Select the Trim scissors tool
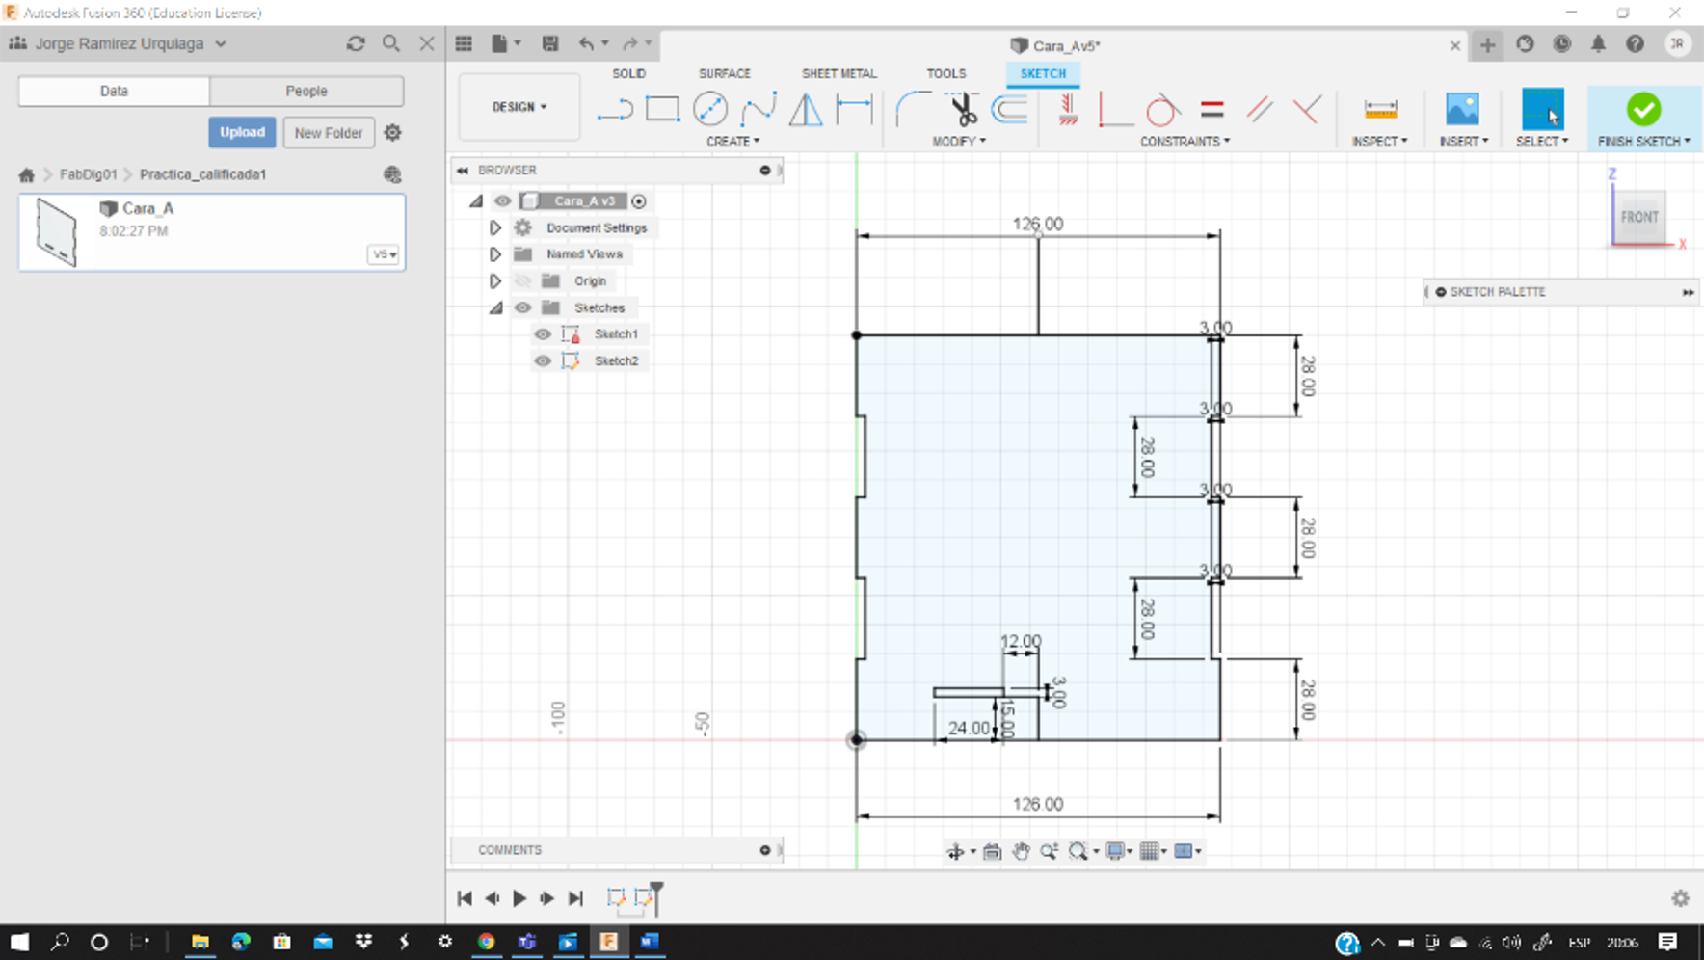Image resolution: width=1704 pixels, height=960 pixels. point(961,109)
